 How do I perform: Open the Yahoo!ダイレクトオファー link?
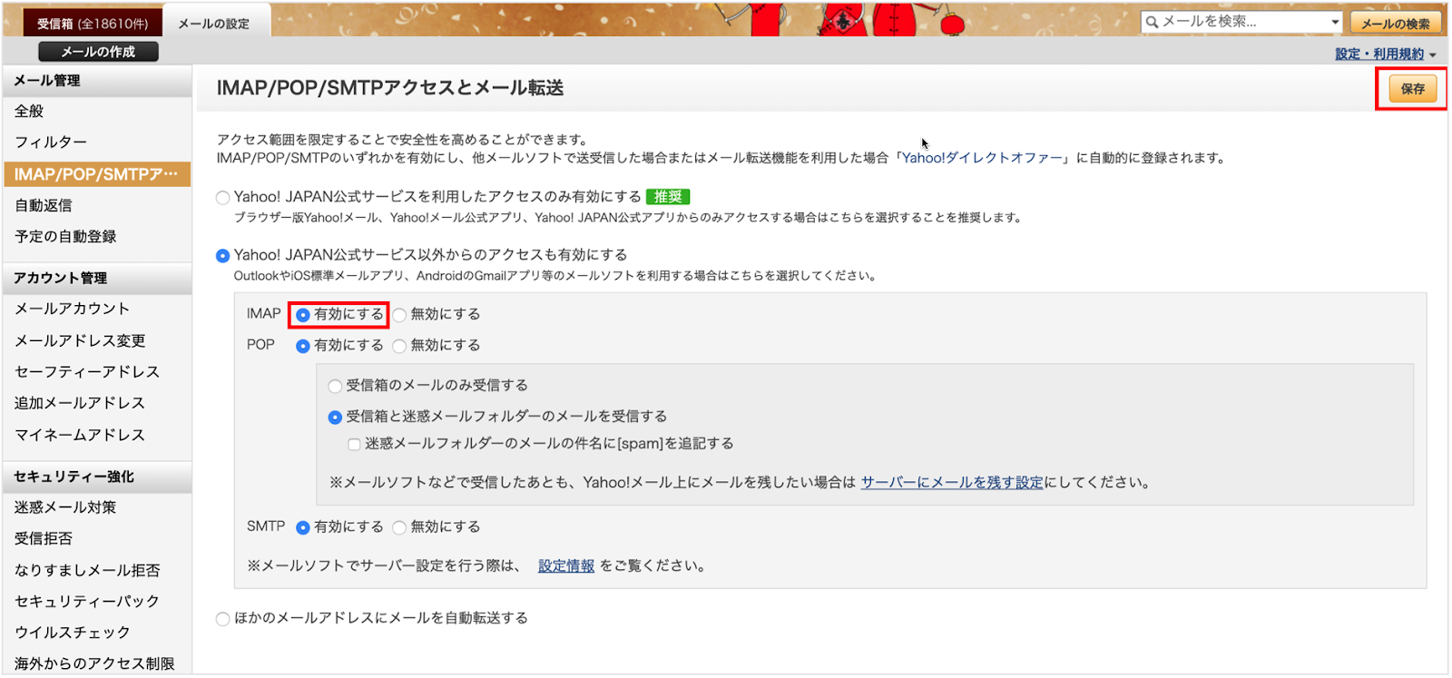(x=982, y=158)
